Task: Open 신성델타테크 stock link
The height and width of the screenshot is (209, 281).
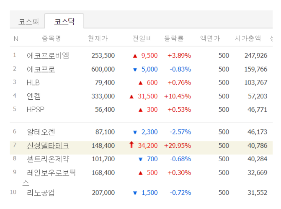Action: tap(48, 146)
